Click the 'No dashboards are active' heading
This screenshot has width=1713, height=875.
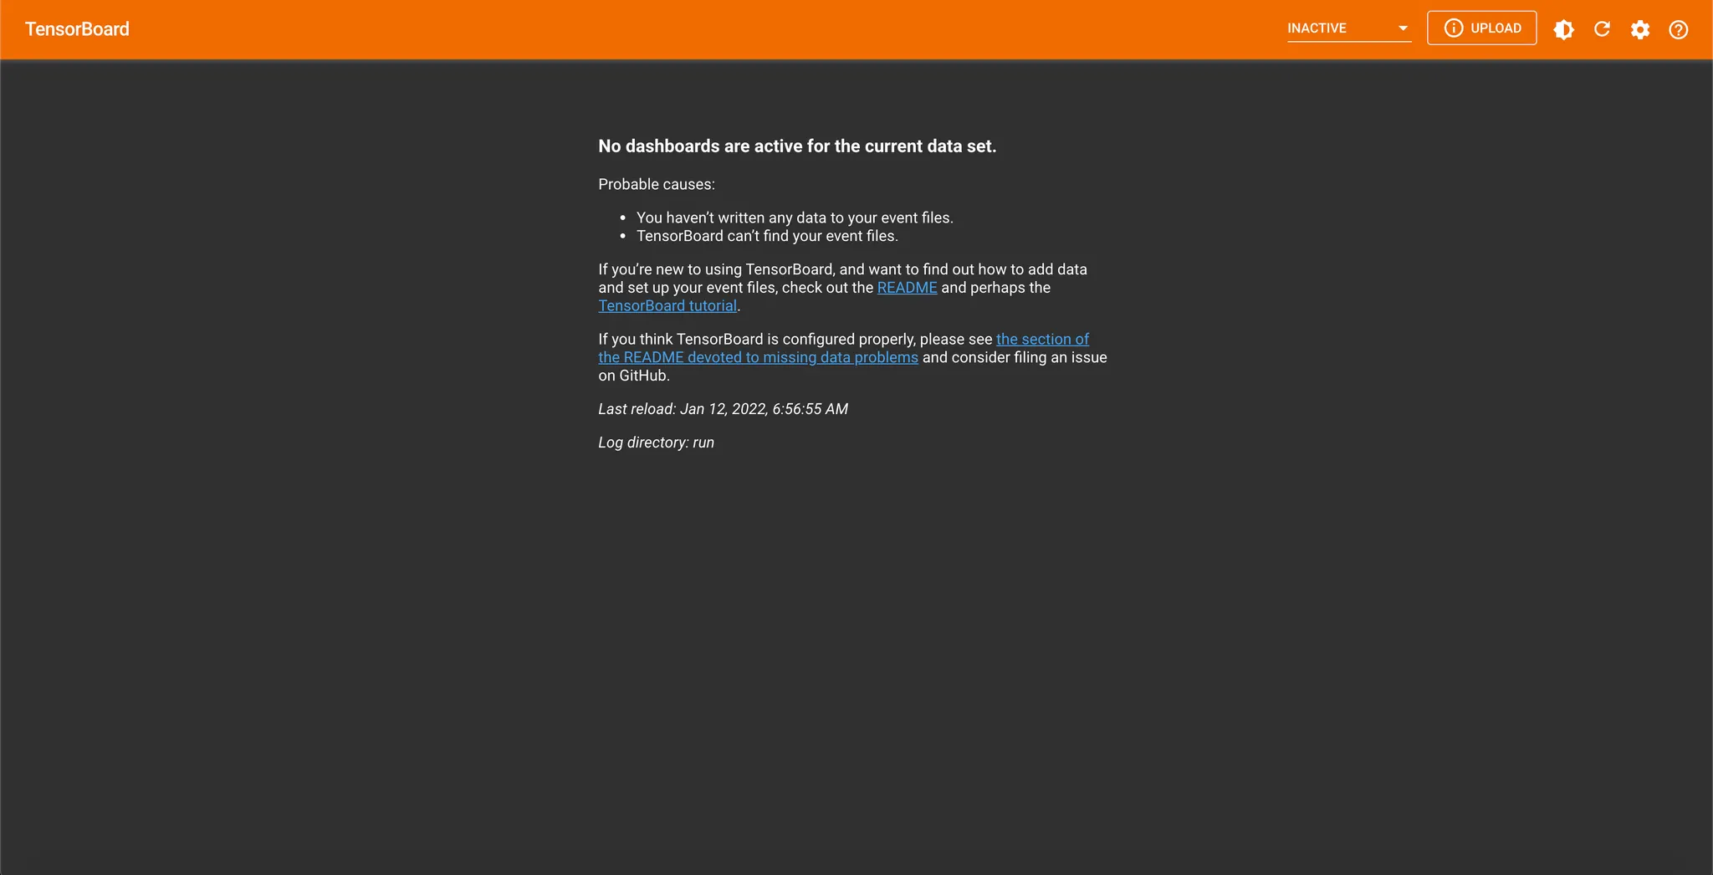click(797, 146)
